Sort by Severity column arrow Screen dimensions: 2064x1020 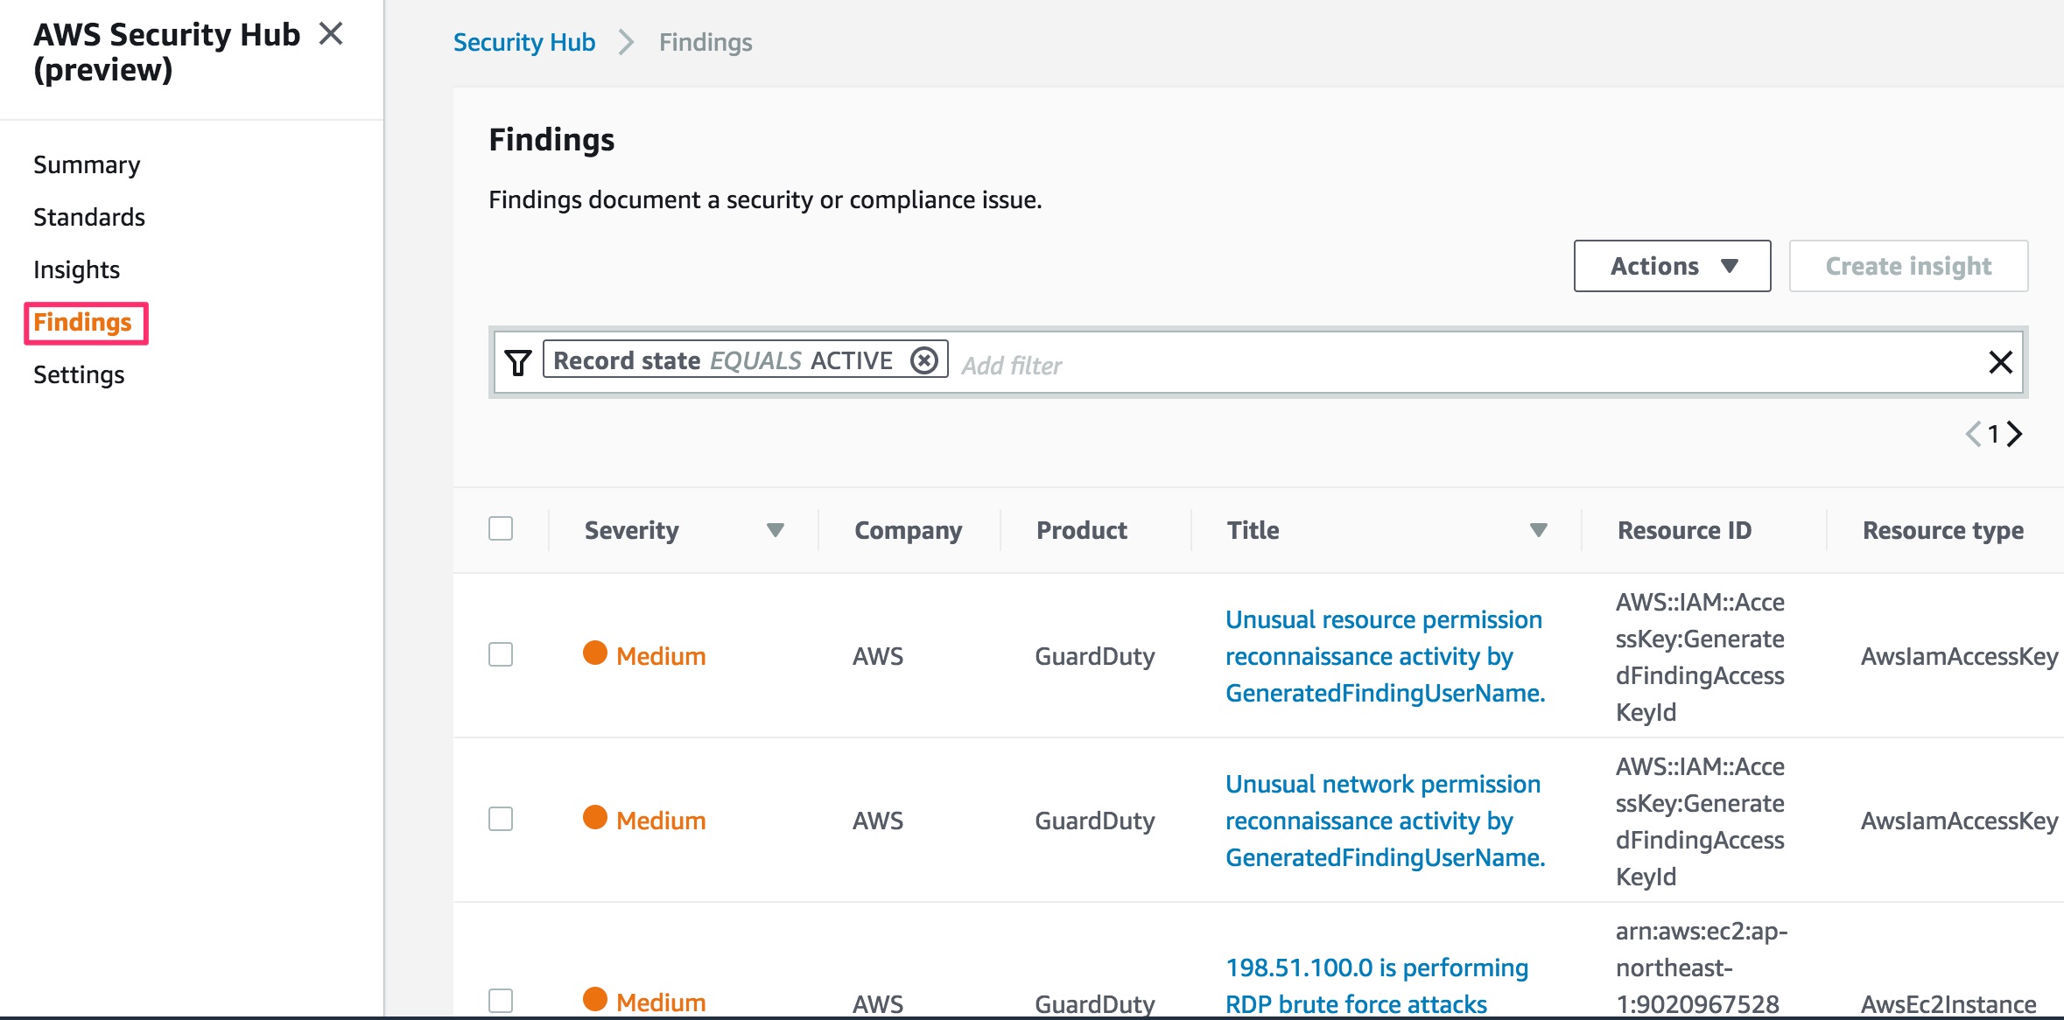775,530
